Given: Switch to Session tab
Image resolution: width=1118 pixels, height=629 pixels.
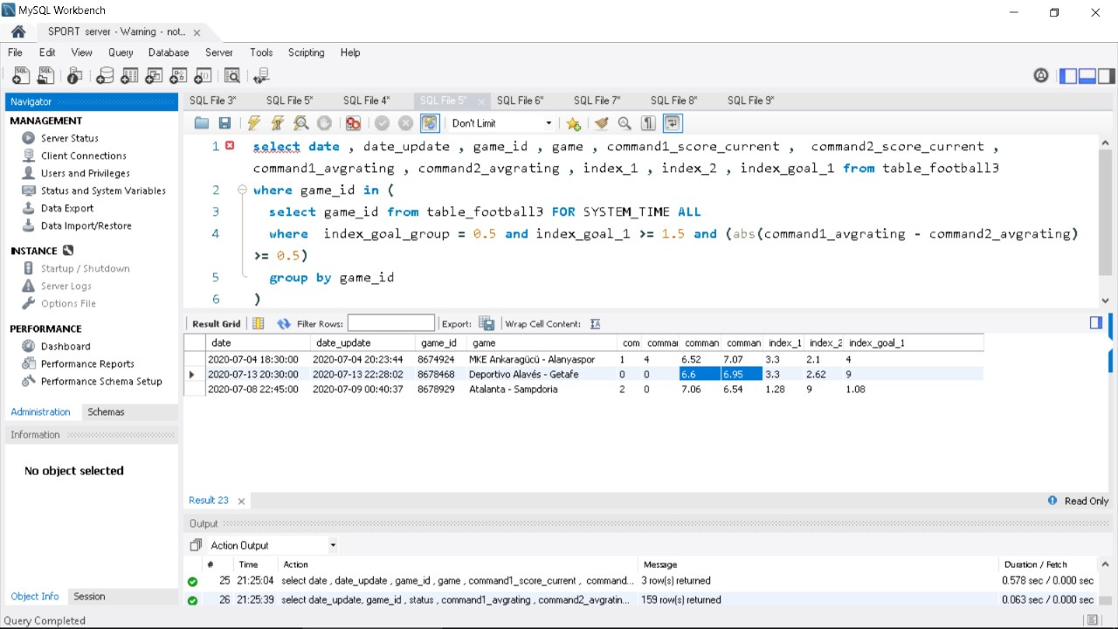Looking at the screenshot, I should (x=89, y=596).
